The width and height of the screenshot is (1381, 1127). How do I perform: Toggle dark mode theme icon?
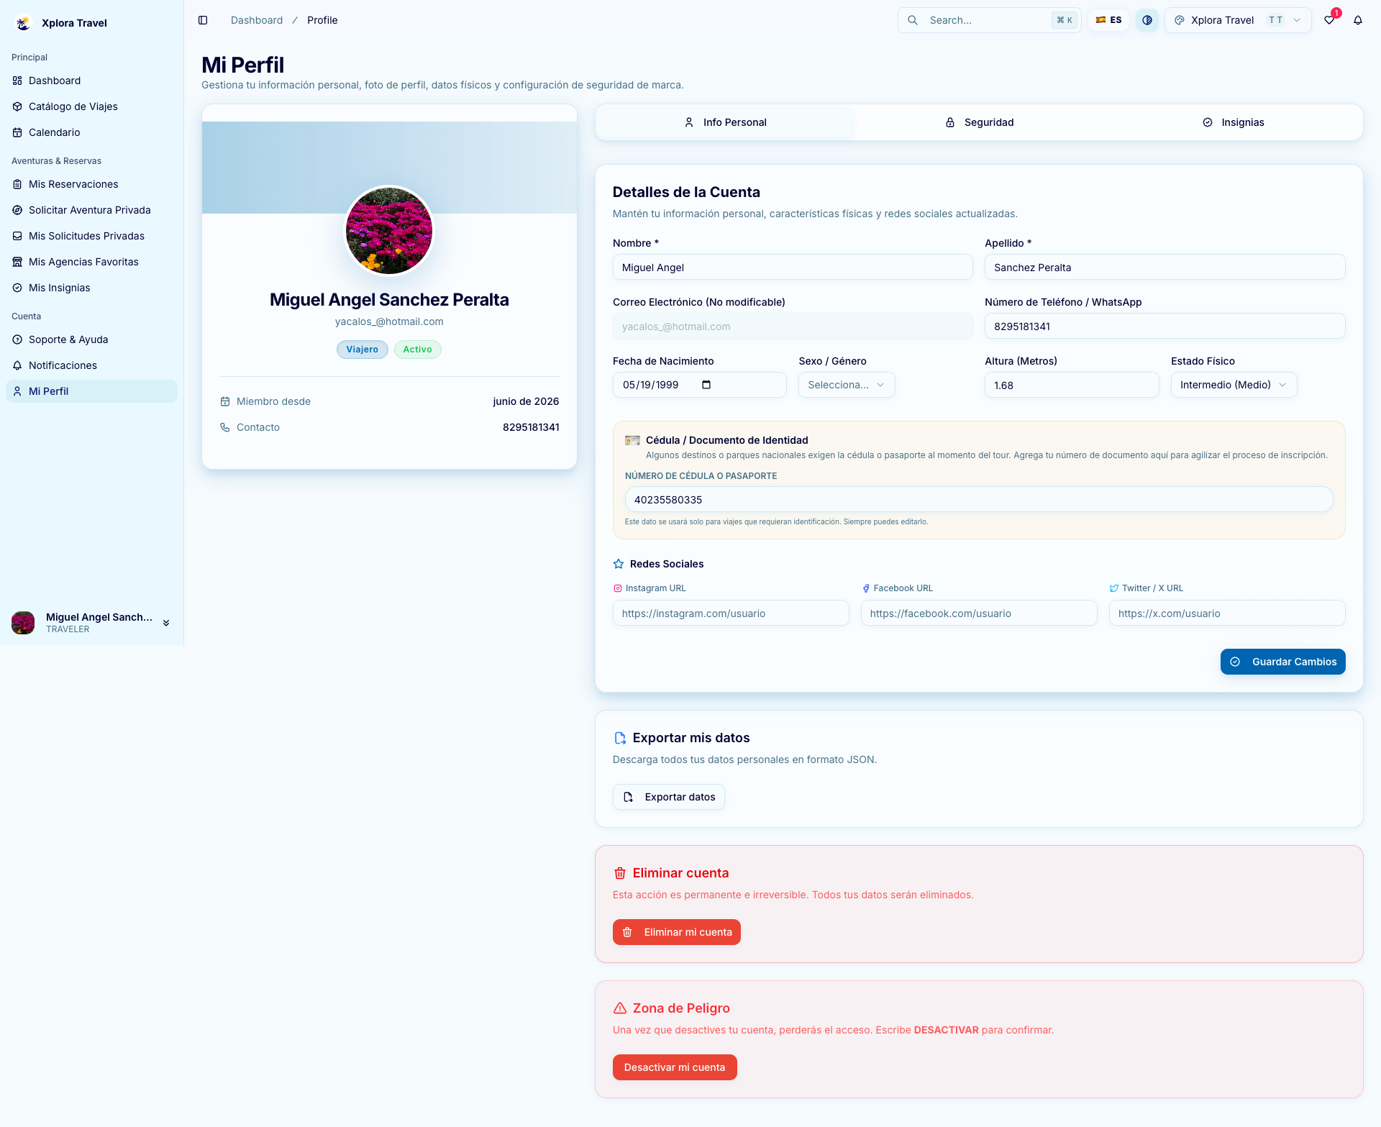coord(1147,20)
